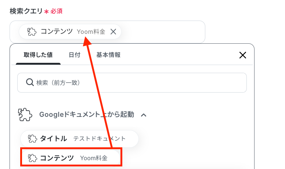Viewport: 285px width, 169px height.
Task: Click the puzzle icon in the query chip
Action: click(x=32, y=32)
